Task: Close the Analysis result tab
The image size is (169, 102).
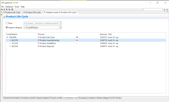Action: [77, 12]
